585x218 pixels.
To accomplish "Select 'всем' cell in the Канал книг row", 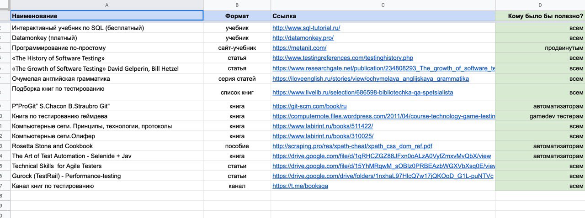I will 540,186.
